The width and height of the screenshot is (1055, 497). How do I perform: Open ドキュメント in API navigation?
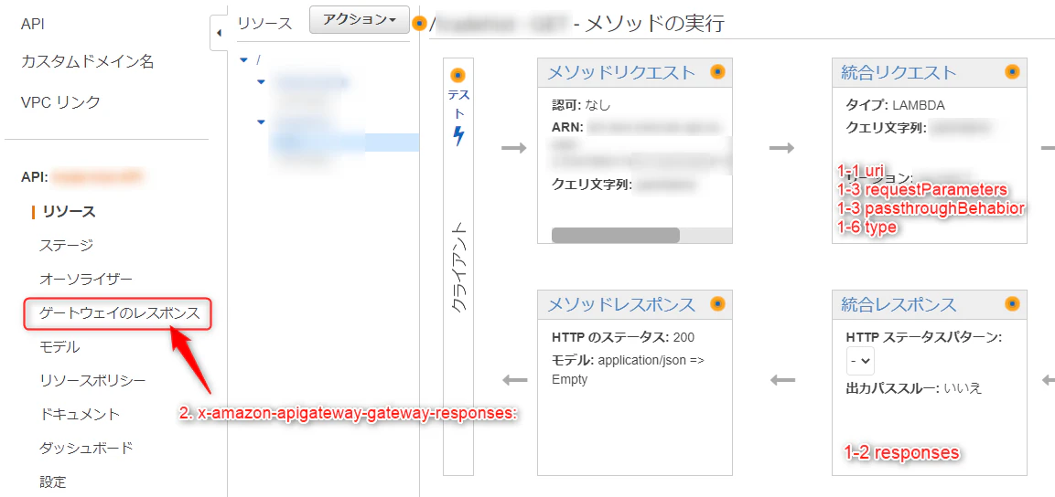(x=80, y=415)
